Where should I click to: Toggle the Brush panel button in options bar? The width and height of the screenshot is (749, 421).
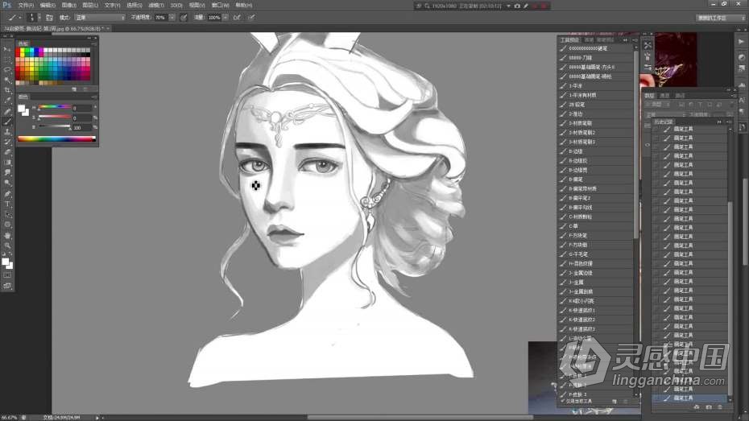[x=49, y=17]
